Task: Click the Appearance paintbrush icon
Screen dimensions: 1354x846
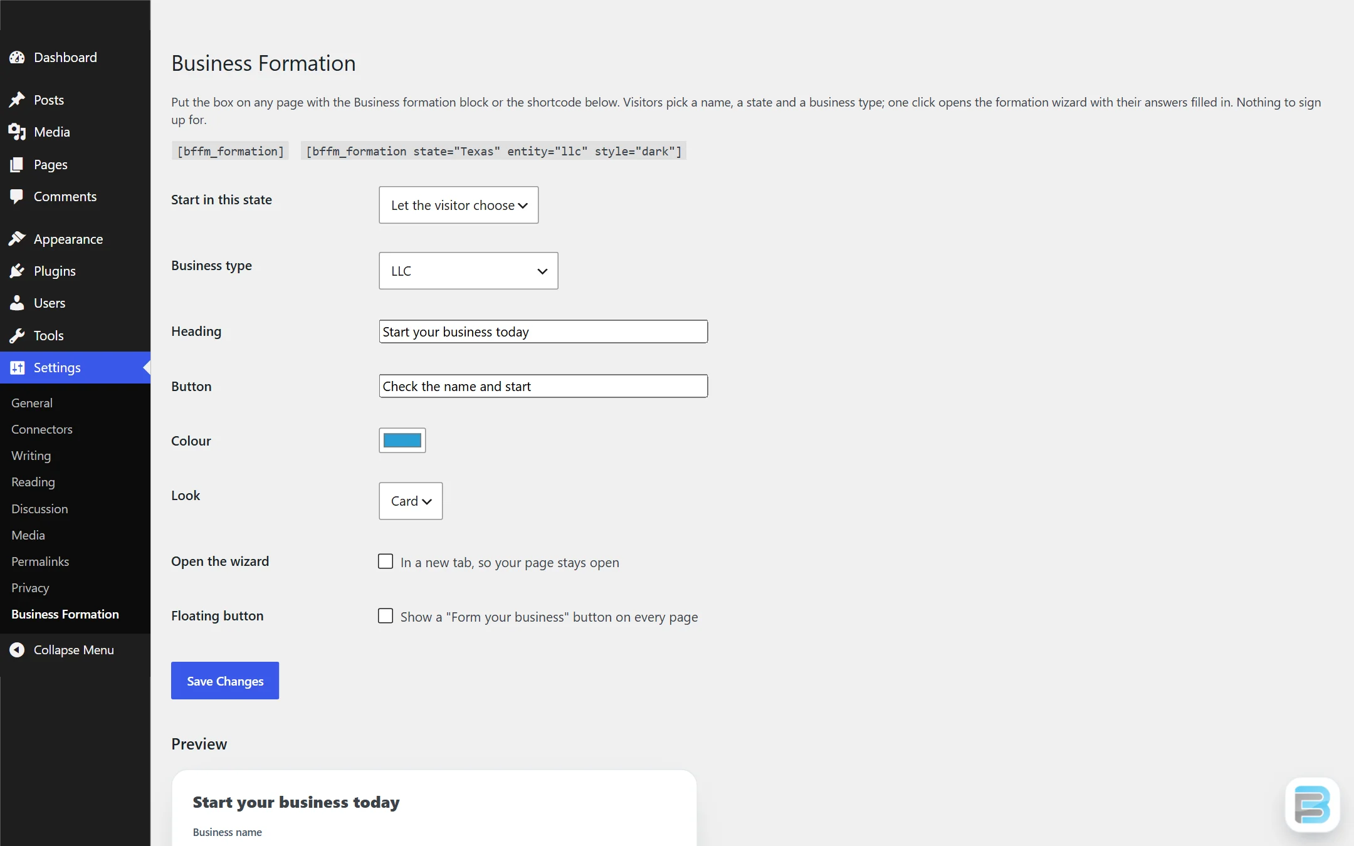Action: point(17,239)
